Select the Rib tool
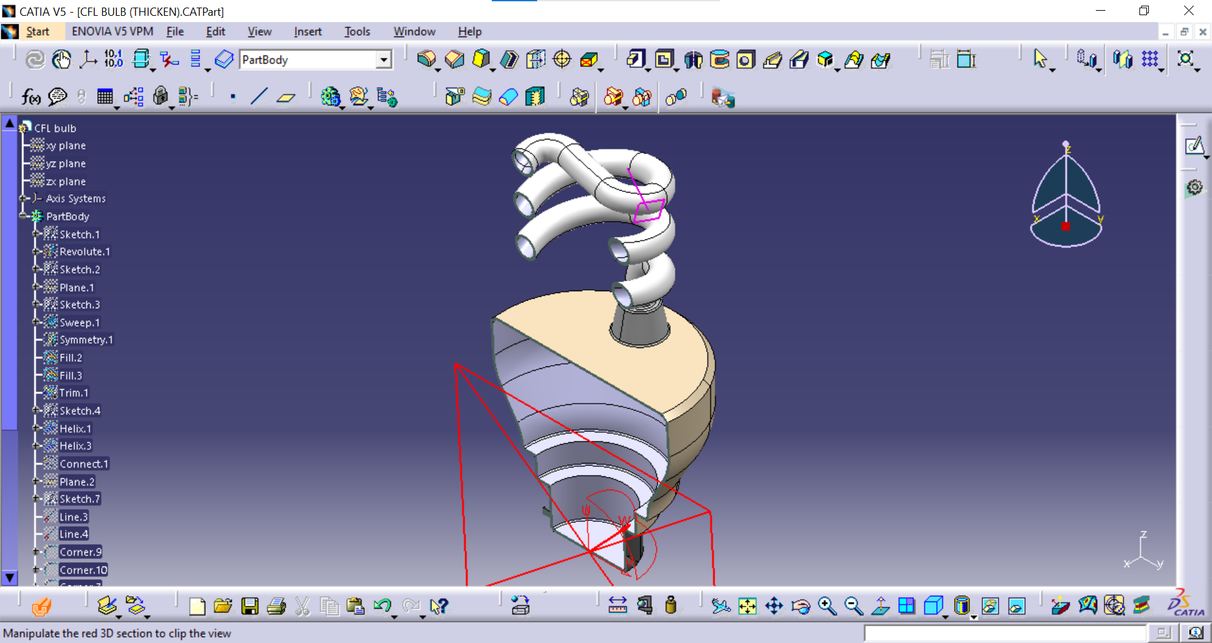This screenshot has width=1212, height=643. [773, 59]
